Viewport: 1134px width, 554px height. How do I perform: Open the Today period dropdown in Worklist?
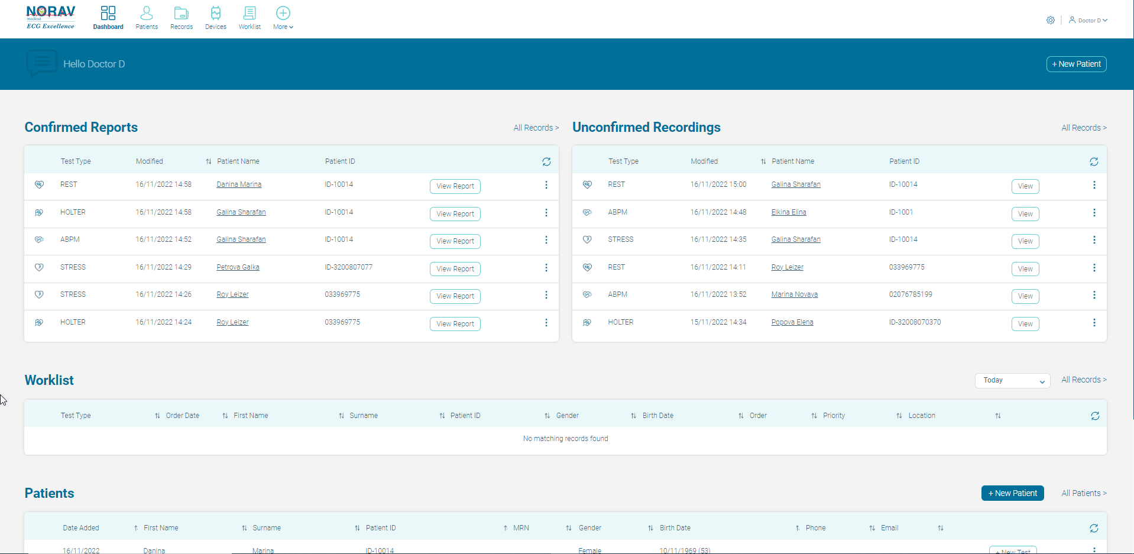[1012, 380]
